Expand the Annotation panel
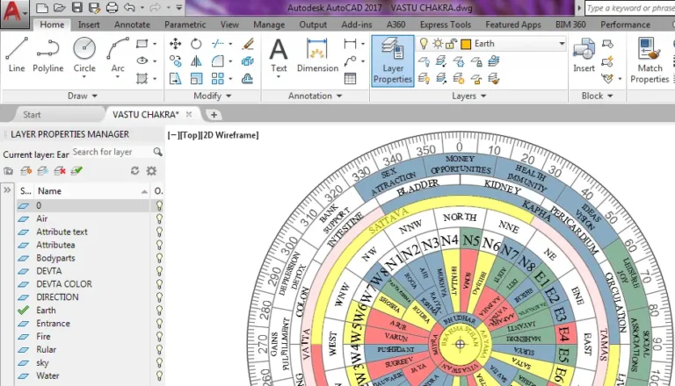Viewport: 675px width, 386px height. pyautogui.click(x=316, y=96)
